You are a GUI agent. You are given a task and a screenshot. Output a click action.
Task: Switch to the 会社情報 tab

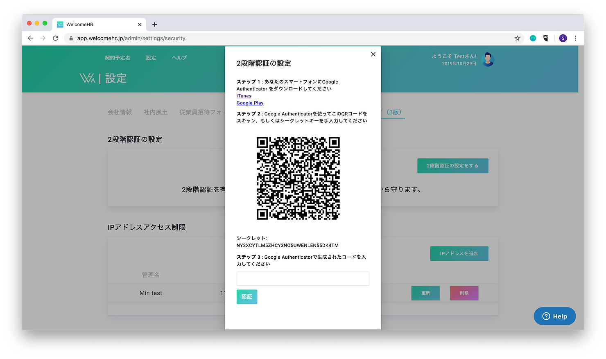coord(120,112)
